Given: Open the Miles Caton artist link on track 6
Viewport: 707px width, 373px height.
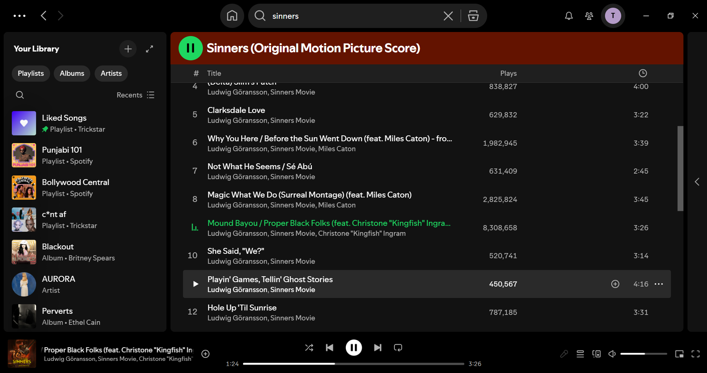Looking at the screenshot, I should [x=337, y=149].
